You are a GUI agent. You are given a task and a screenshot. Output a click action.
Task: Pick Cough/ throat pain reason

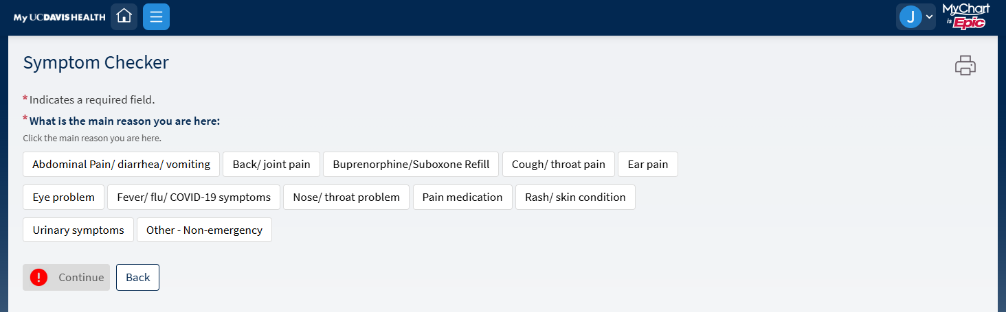coord(559,165)
